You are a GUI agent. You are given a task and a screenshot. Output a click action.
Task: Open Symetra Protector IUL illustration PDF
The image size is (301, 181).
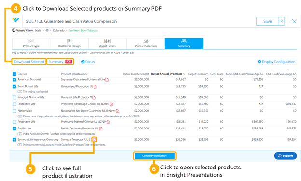pyautogui.click(x=94, y=140)
